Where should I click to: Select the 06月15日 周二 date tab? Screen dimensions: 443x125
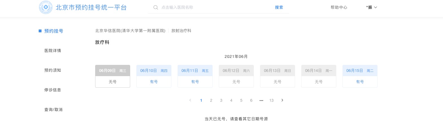coord(360,71)
